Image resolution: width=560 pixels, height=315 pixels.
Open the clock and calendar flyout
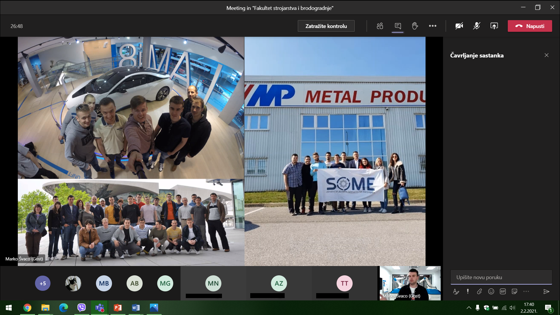(529, 308)
